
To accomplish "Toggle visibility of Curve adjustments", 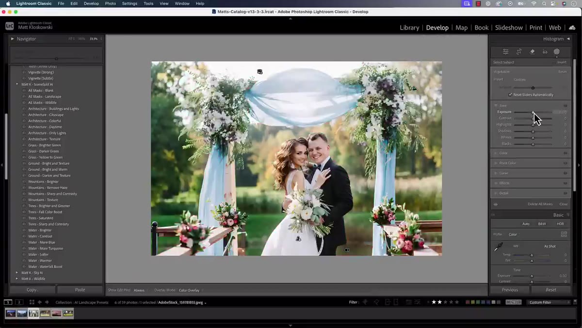I will click(x=566, y=173).
